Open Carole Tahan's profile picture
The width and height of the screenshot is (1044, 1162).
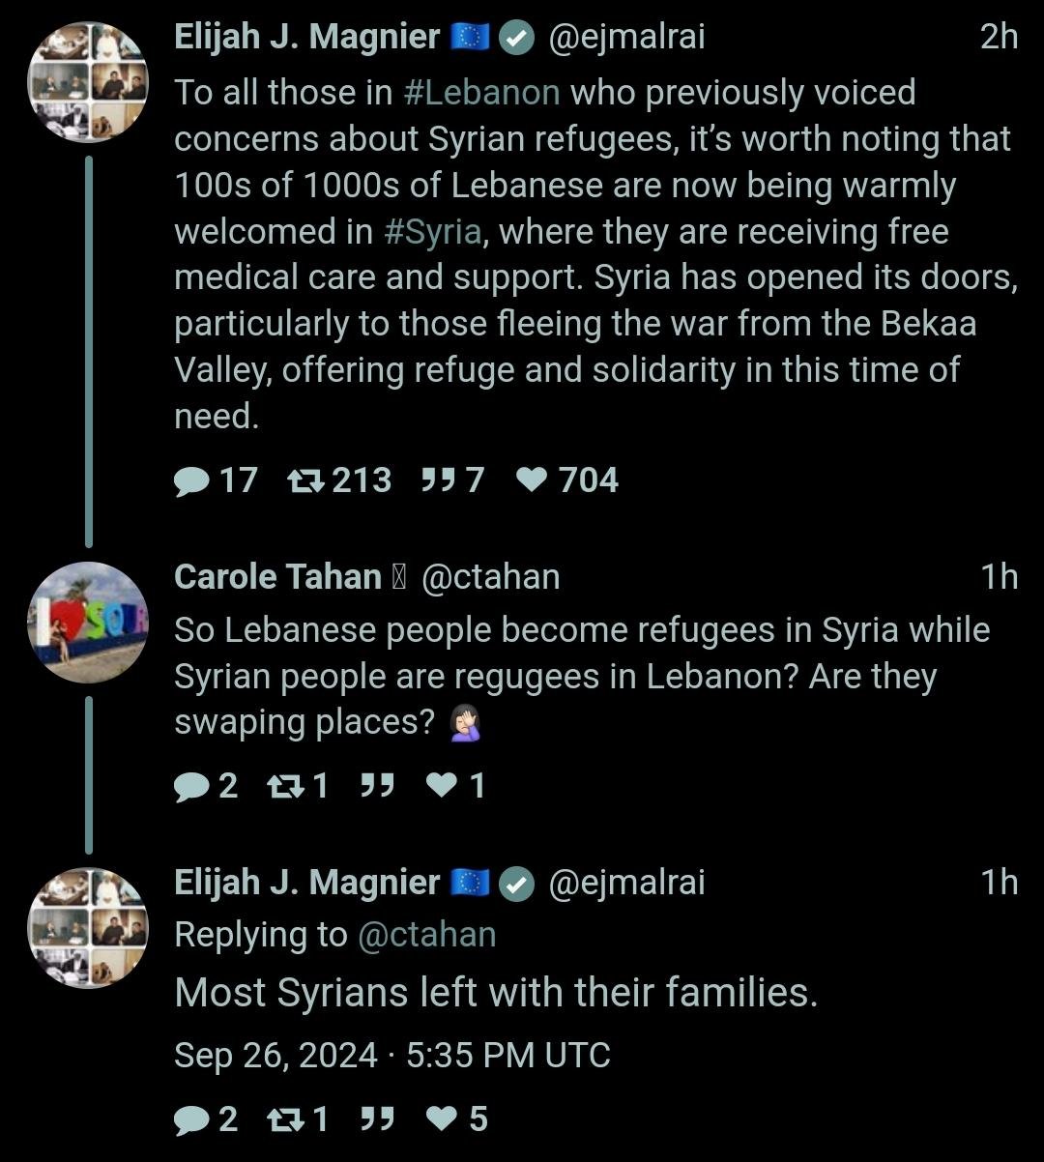coord(87,623)
